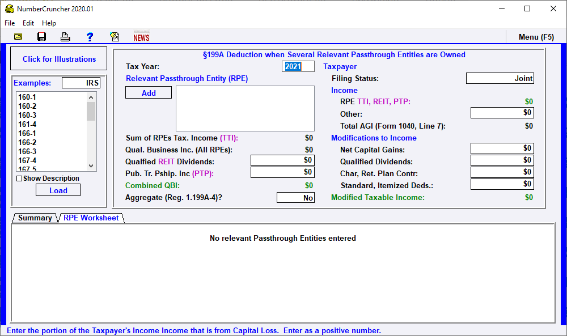Viewport: 567px width, 336px height.
Task: Minimize the NumberCruncher window
Action: tap(502, 8)
